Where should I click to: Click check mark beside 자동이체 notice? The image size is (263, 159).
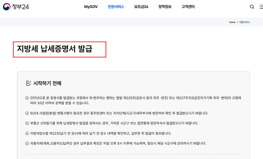click(27, 143)
